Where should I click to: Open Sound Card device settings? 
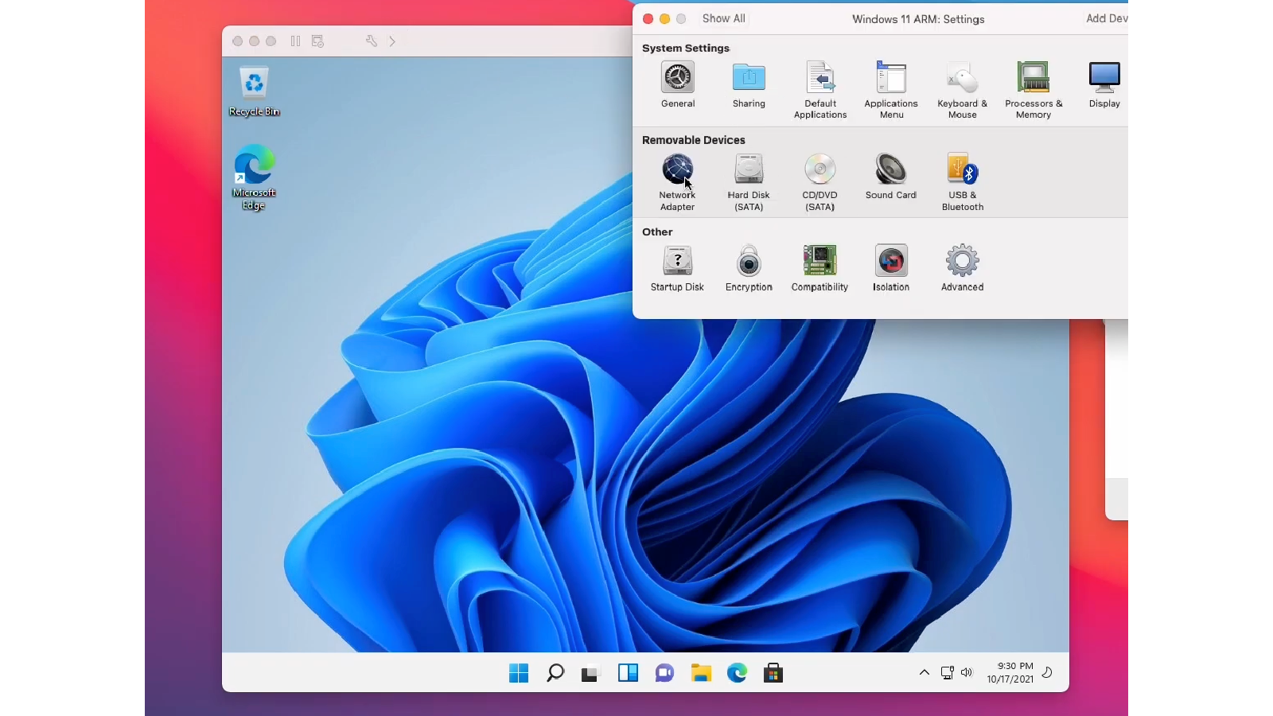point(891,177)
